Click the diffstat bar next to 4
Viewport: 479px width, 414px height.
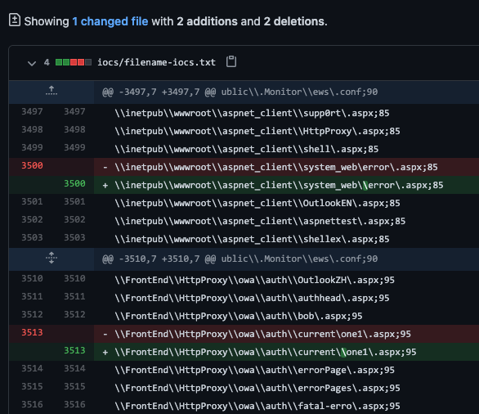coord(74,62)
